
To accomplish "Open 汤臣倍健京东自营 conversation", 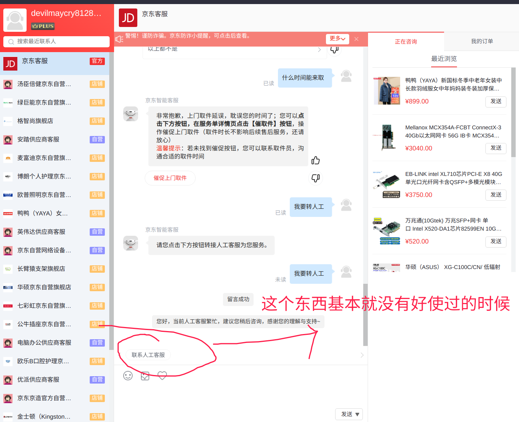I will [x=55, y=84].
